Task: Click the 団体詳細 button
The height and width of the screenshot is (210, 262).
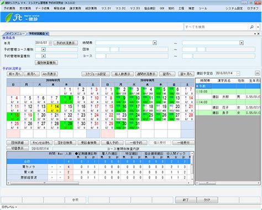Action: [18, 142]
